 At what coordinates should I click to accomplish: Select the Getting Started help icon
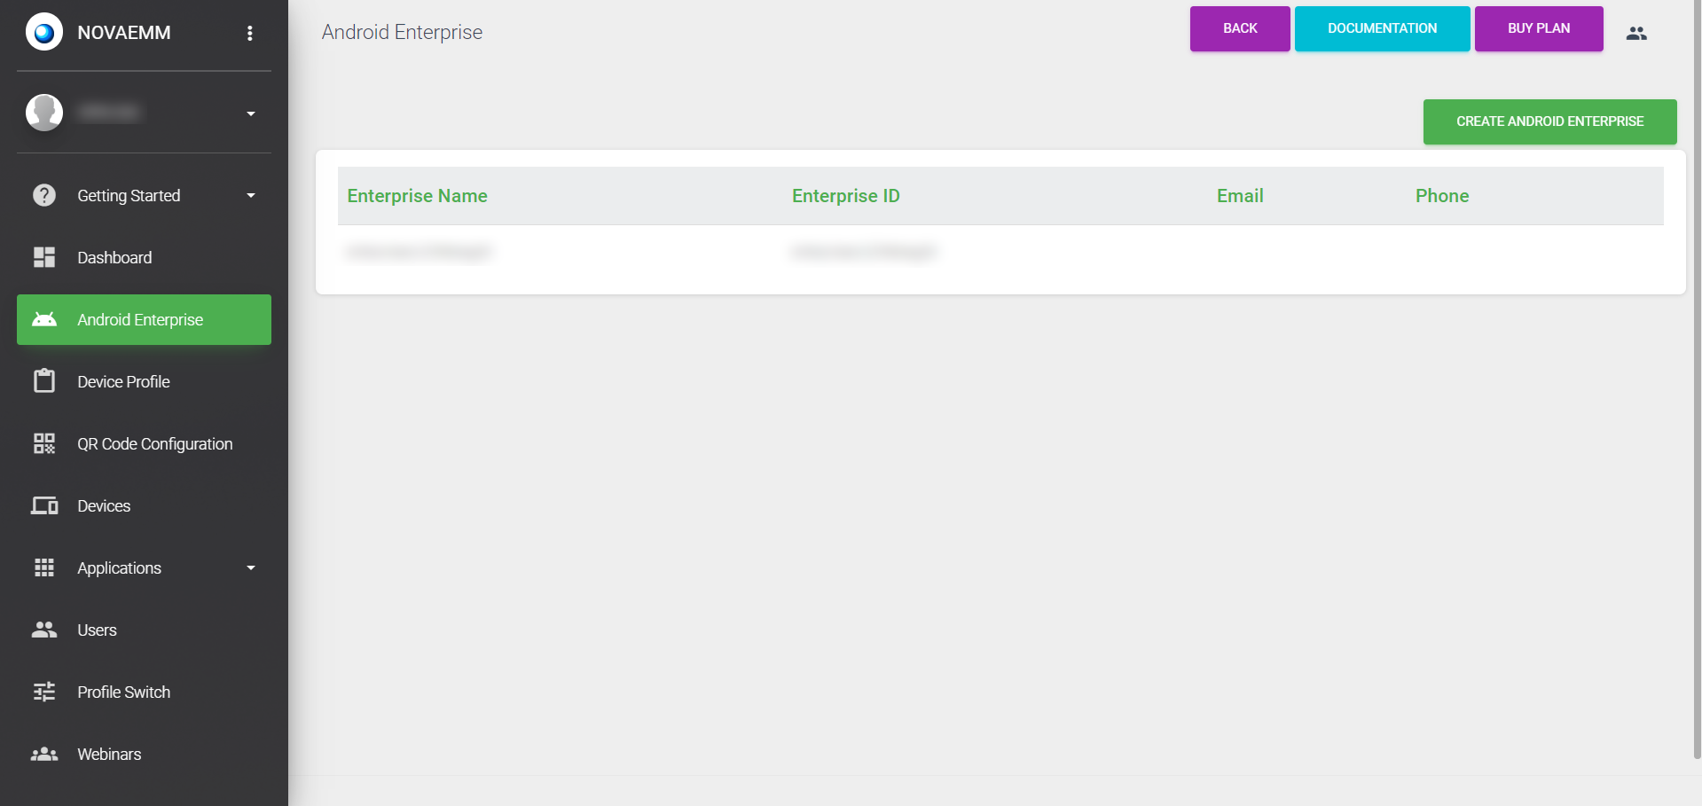click(x=44, y=195)
